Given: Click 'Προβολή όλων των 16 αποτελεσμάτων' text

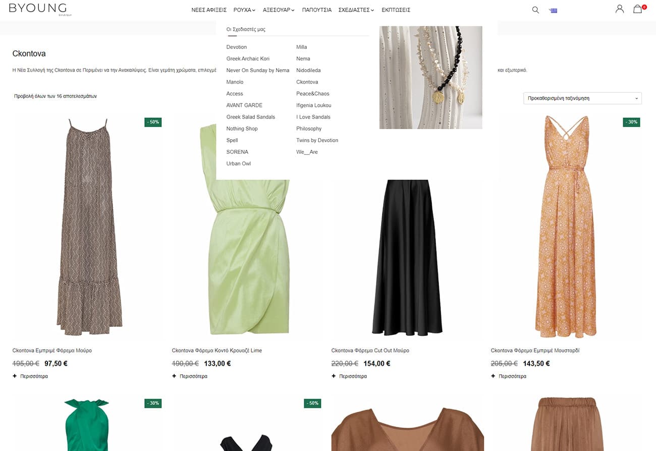Looking at the screenshot, I should click(56, 96).
